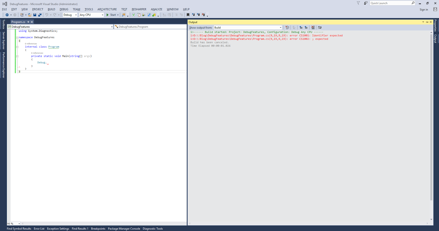Click the CS1001 Identifier expected error line
This screenshot has height=231, width=439.
tap(266, 36)
